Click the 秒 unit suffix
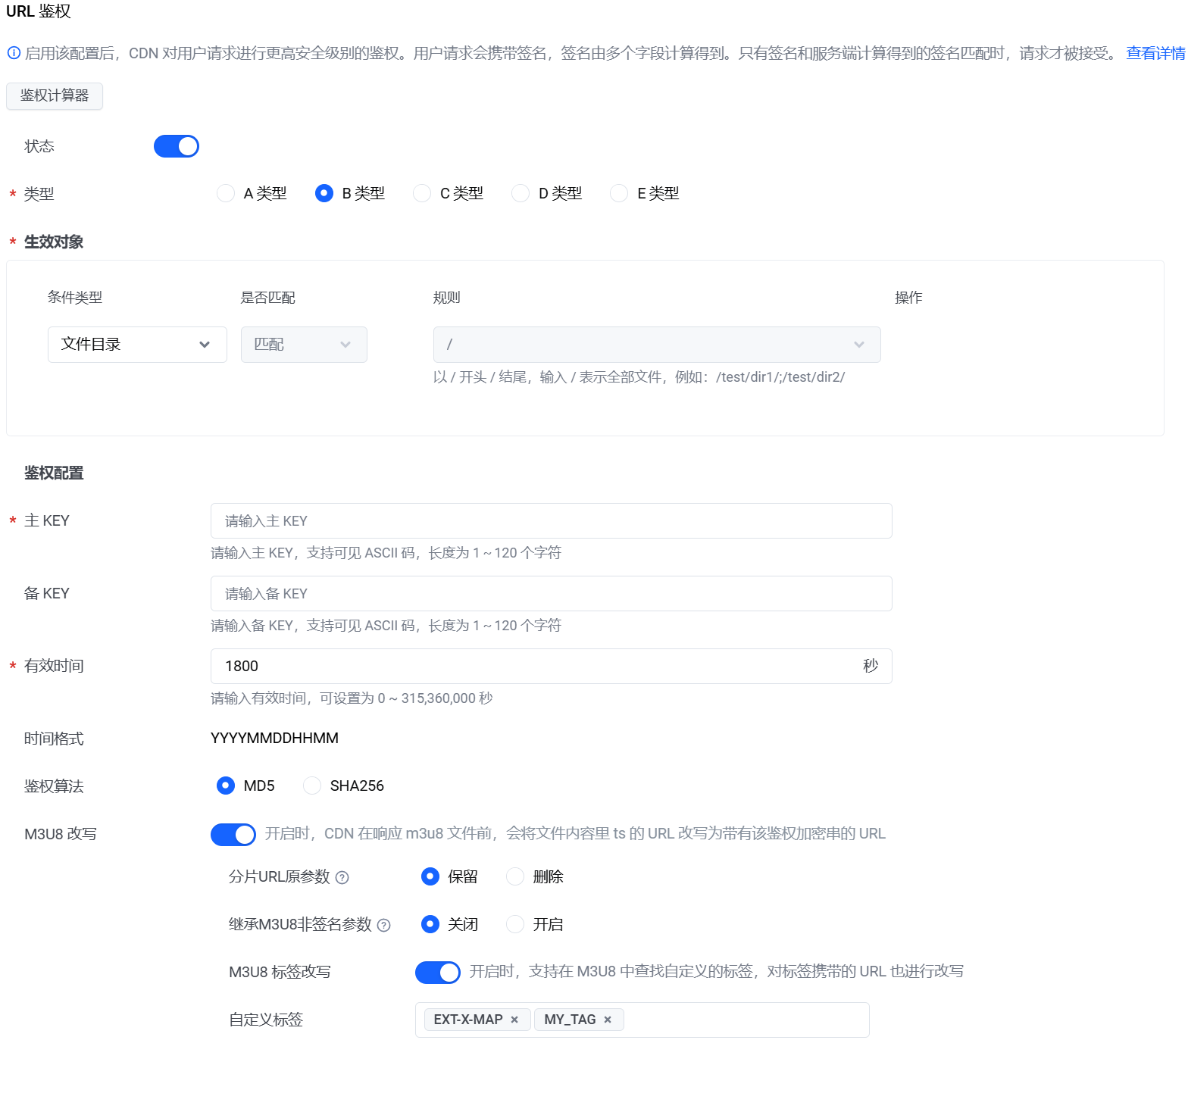Screen dimensions: 1188x1112 point(871,666)
